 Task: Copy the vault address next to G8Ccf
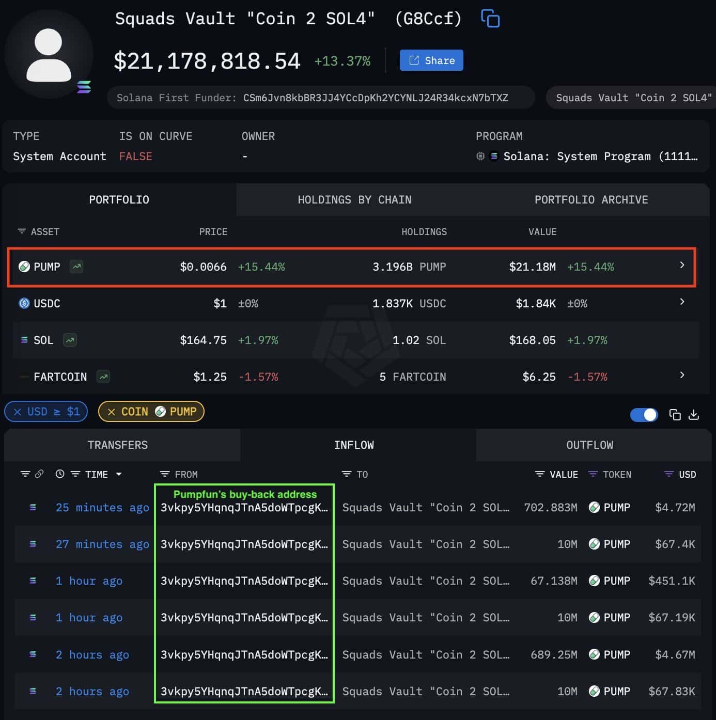click(x=490, y=19)
